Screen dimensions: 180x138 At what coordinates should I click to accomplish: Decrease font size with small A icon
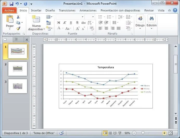coord(83,28)
